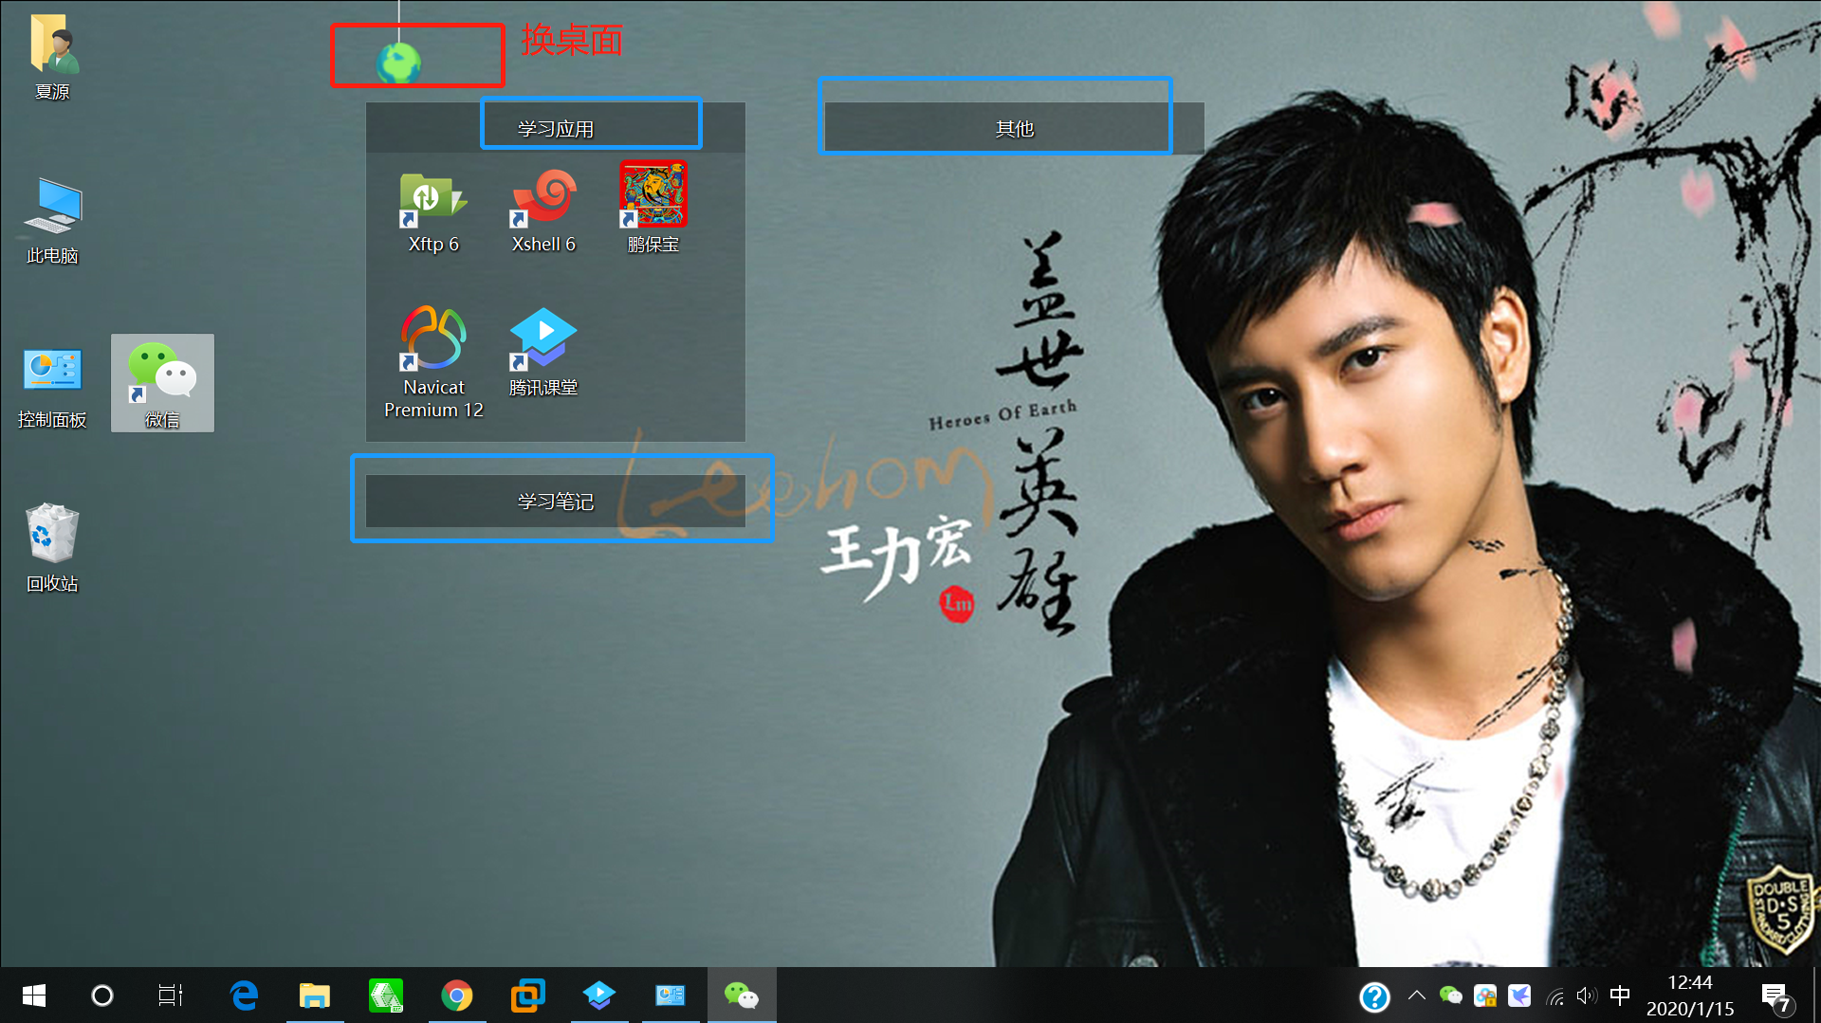Open the clock showing 12:44

coord(1690,996)
